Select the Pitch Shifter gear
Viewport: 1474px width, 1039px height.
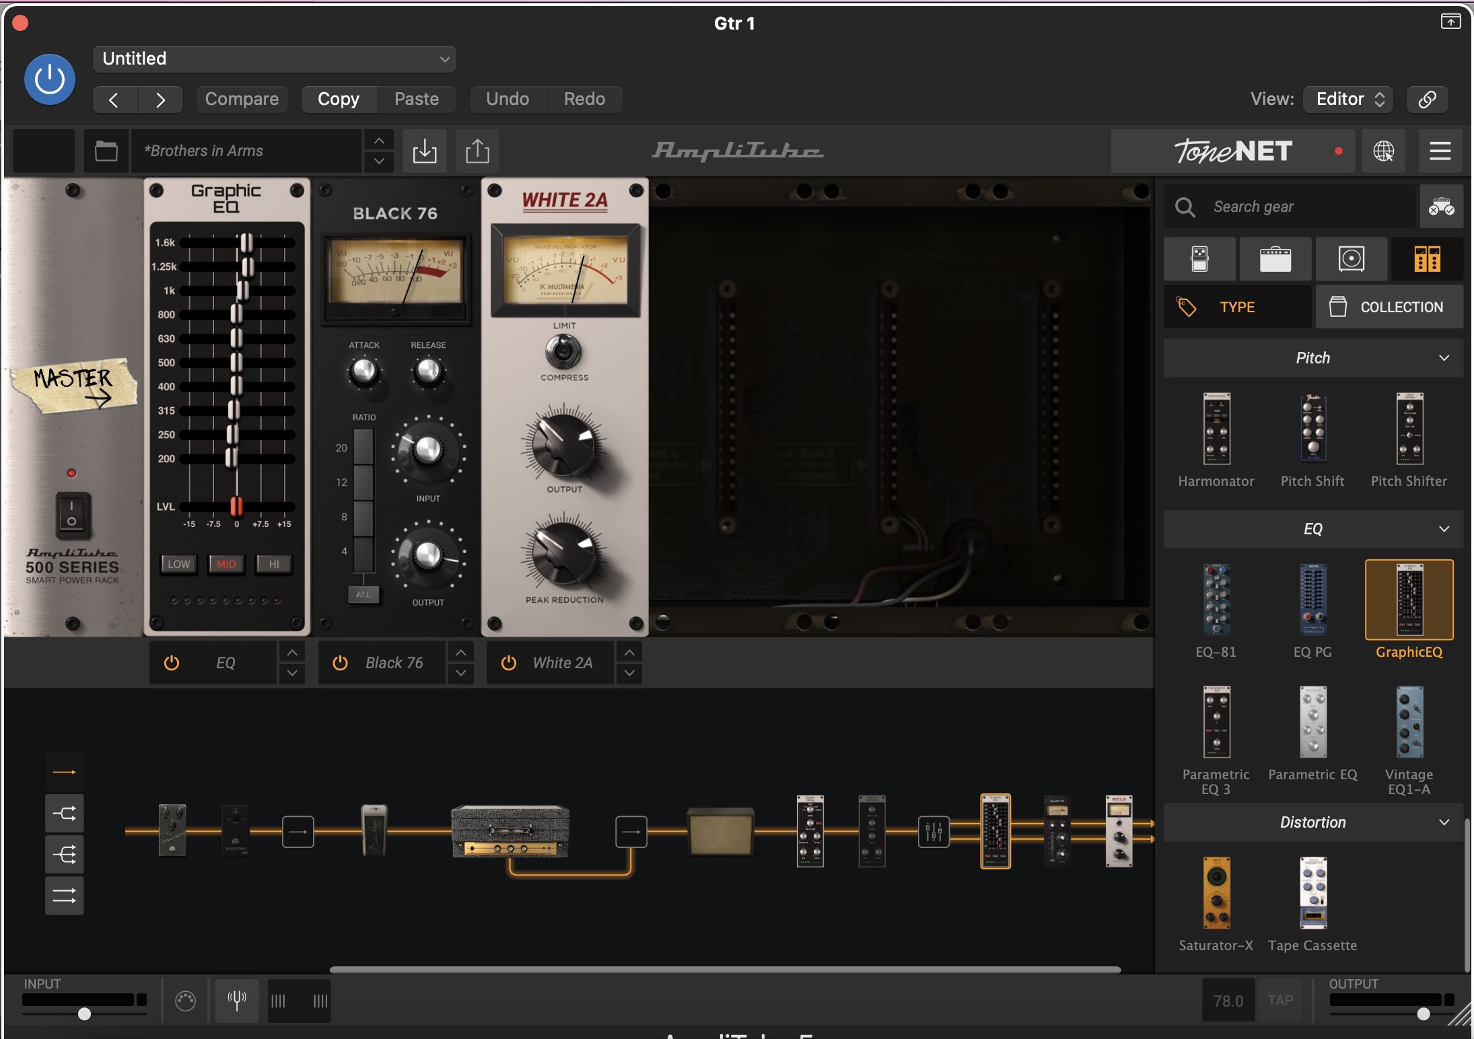(1409, 441)
